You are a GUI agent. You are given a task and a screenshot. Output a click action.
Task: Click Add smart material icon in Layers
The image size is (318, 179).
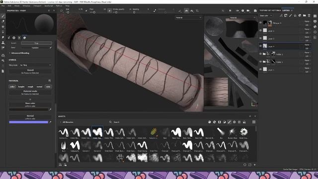300,15
